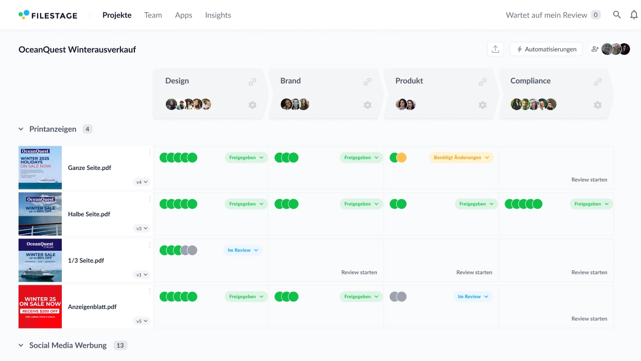The height and width of the screenshot is (361, 641).
Task: Click the Automatisierungen button
Action: (546, 49)
